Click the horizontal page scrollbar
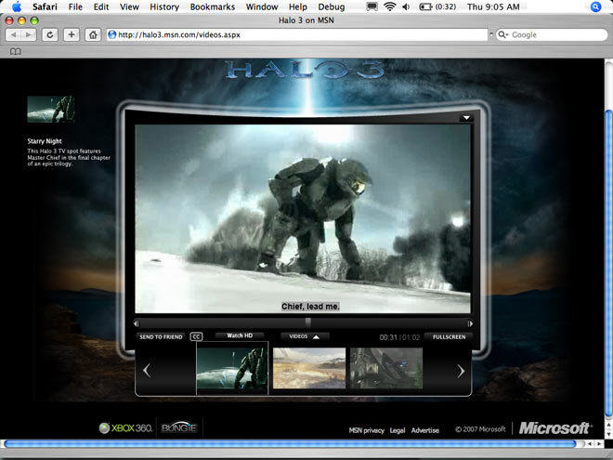 (x=290, y=443)
